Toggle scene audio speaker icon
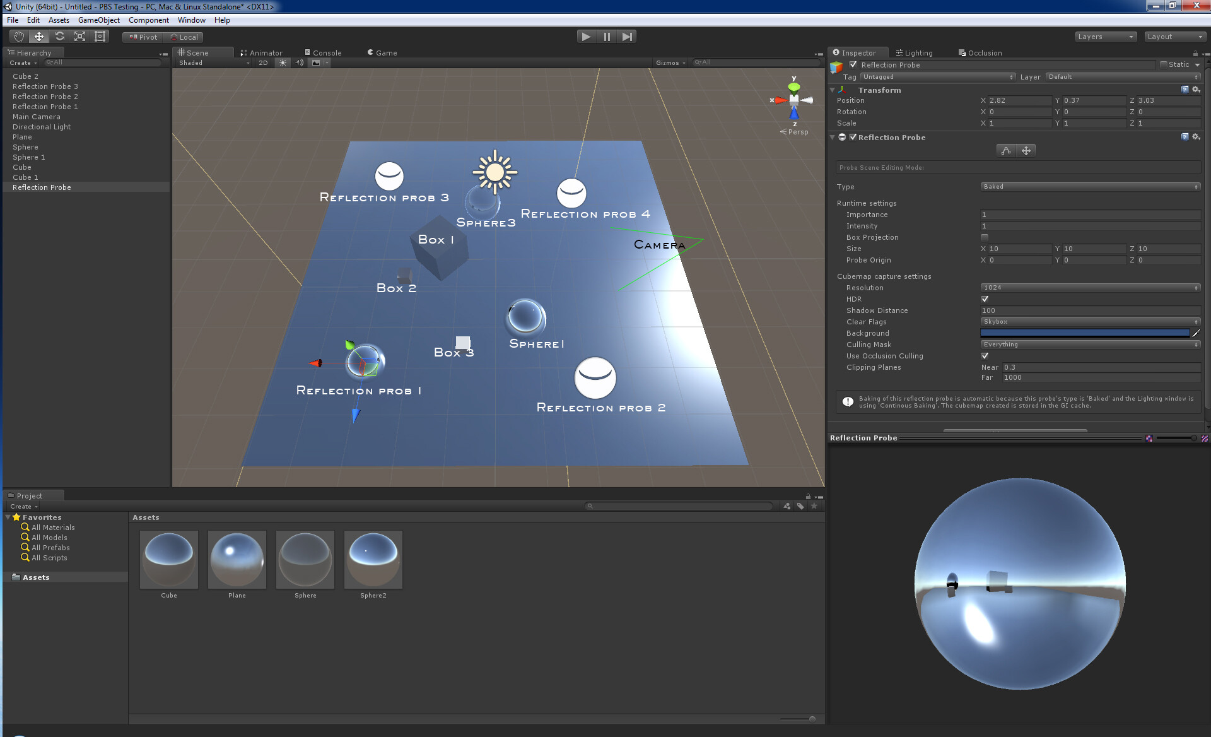 (299, 62)
